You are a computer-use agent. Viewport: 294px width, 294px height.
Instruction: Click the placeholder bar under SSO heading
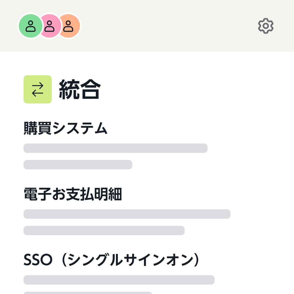point(119,280)
